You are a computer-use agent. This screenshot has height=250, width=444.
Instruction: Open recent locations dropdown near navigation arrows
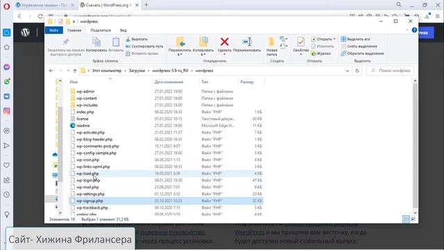point(68,71)
